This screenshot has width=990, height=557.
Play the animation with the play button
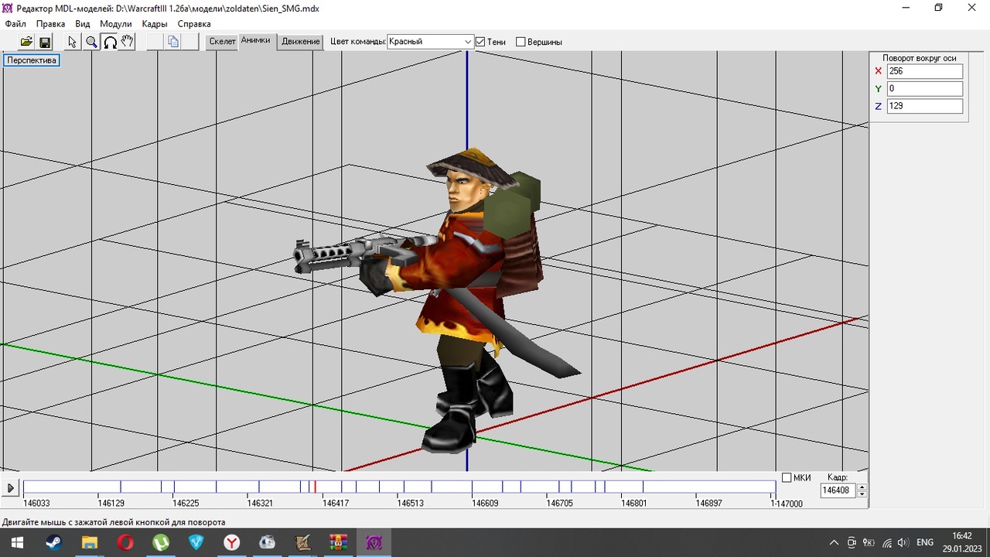pos(11,488)
